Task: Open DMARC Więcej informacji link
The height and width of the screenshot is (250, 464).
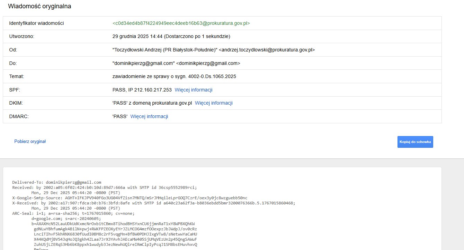Action: (149, 116)
